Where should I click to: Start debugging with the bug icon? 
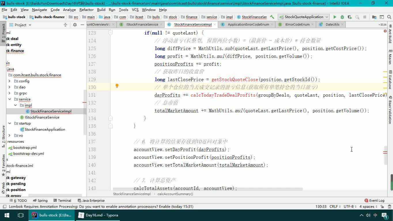coord(342,17)
